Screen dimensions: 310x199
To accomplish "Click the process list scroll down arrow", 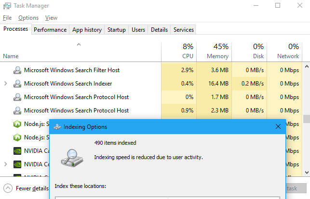I will [x=307, y=173].
